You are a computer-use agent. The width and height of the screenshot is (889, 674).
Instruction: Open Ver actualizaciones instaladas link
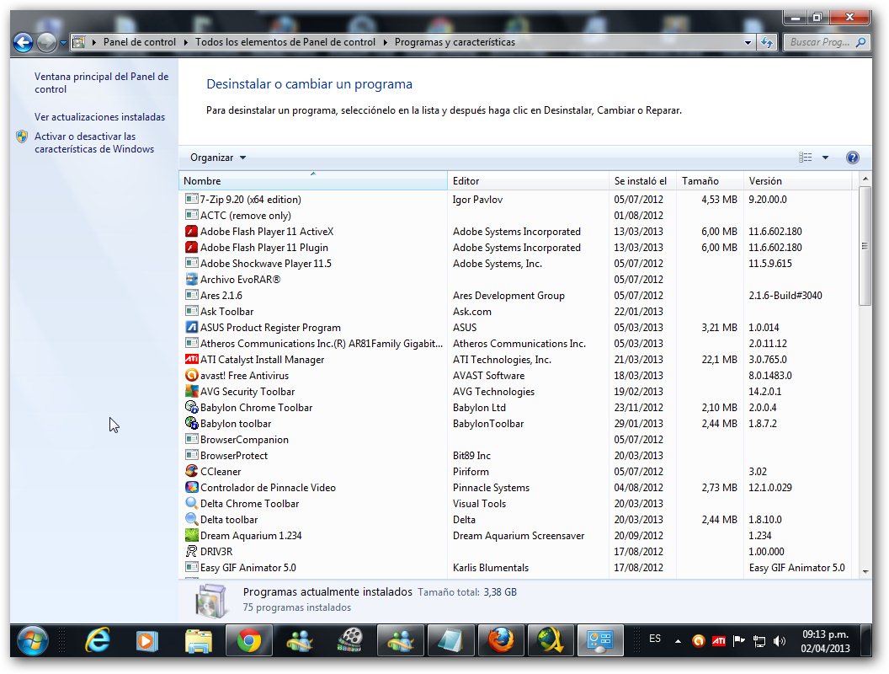[100, 117]
